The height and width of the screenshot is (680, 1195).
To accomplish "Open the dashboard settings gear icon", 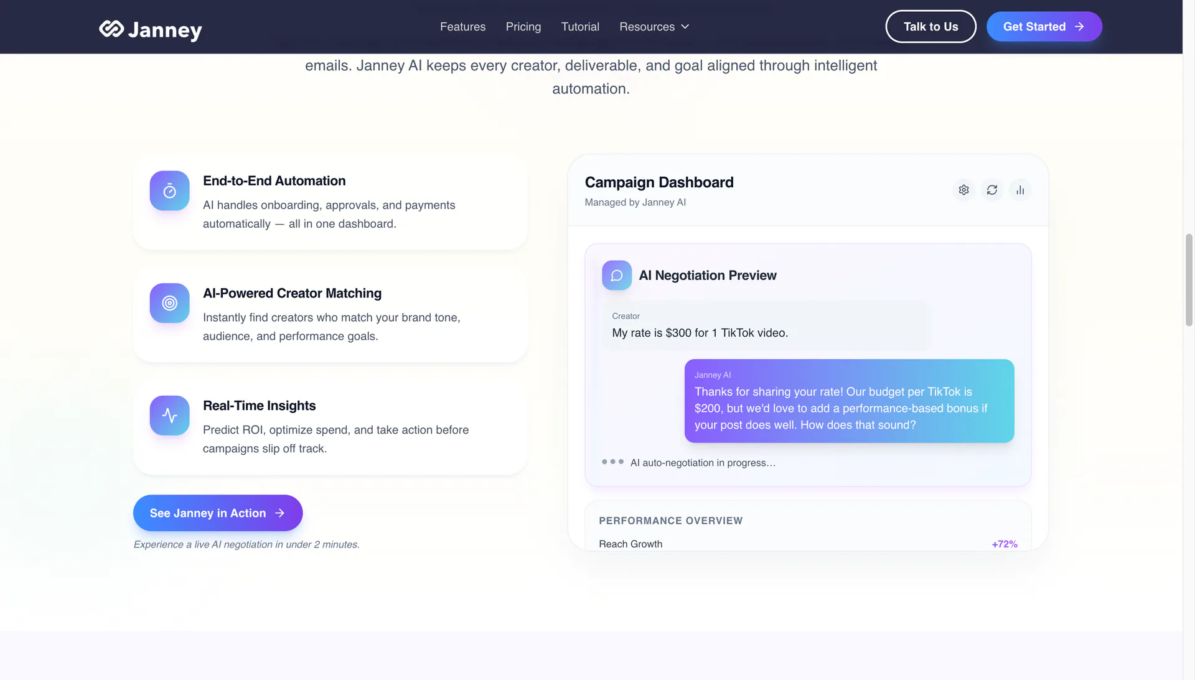I will click(963, 190).
